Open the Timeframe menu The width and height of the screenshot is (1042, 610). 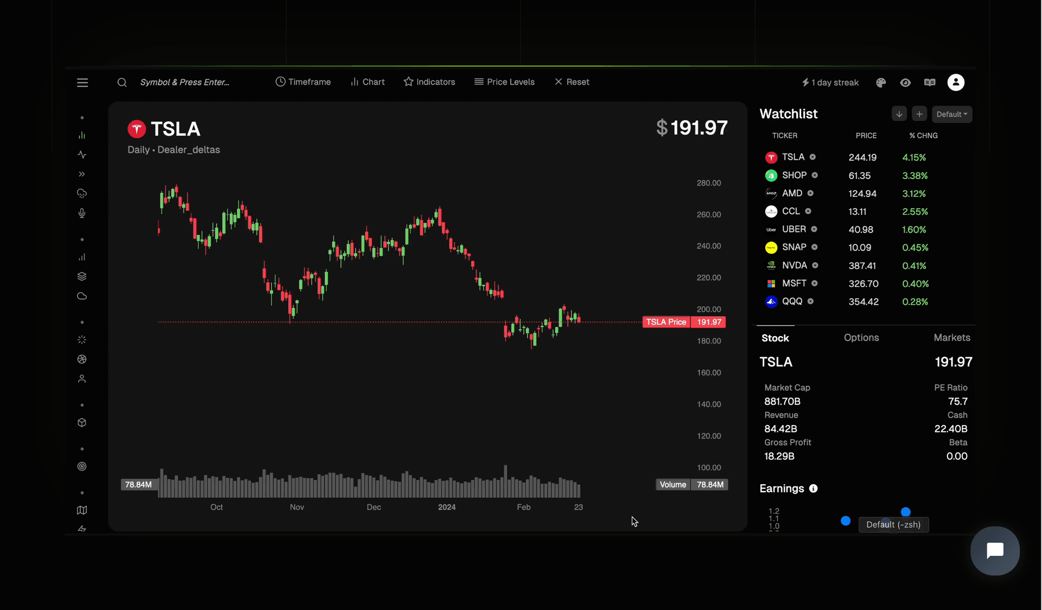[x=303, y=82]
